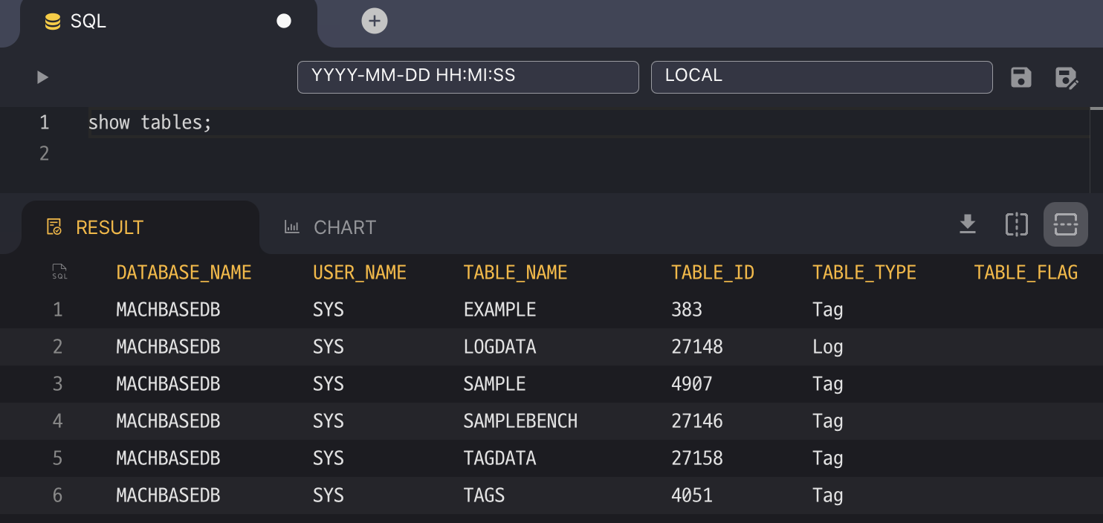This screenshot has width=1103, height=523.
Task: Download the query results
Action: (967, 224)
